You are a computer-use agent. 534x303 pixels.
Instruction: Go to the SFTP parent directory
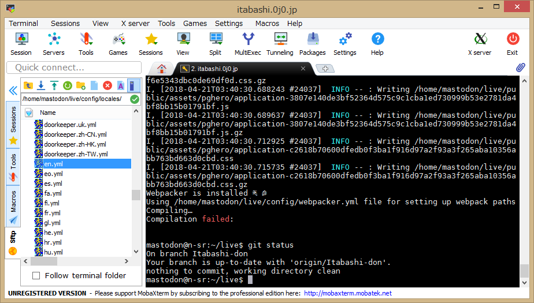[x=28, y=85]
